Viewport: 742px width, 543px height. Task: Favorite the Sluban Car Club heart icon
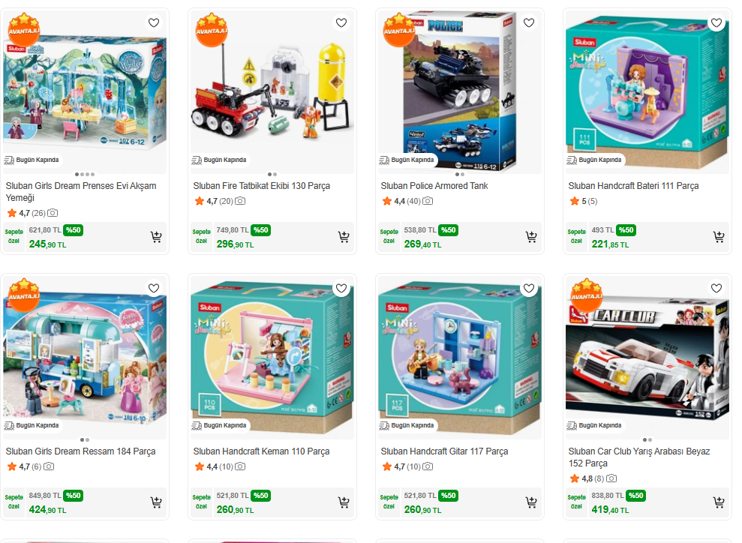point(716,288)
